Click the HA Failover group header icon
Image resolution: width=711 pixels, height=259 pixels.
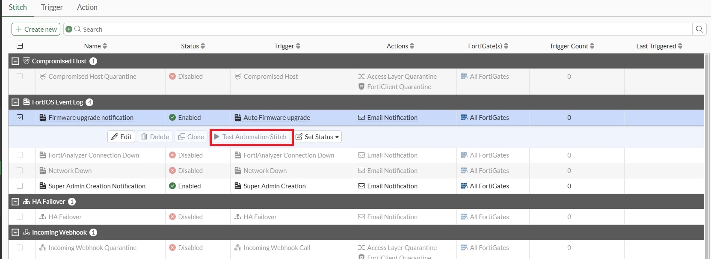[x=27, y=201]
